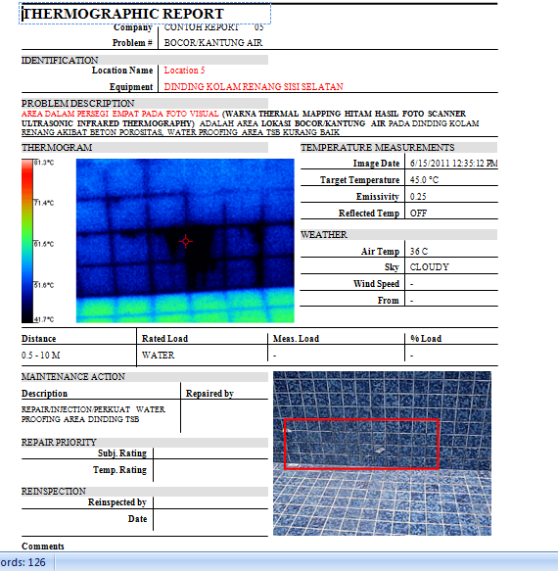558x571 pixels.
Task: Click the '% Load' column header
Action: click(x=426, y=339)
